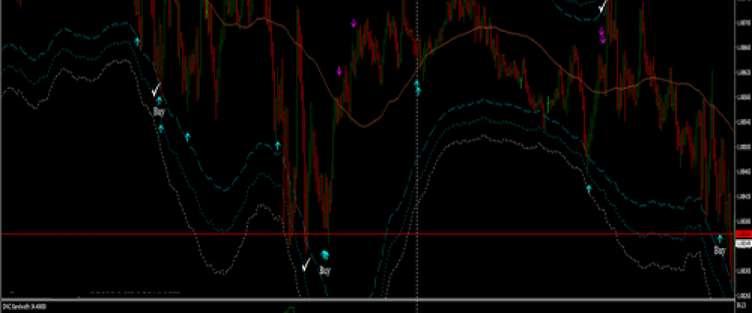Viewport: 752px width, 313px height.
Task: Select the cyan arrows on the vertical dotted line
Action: (x=417, y=86)
